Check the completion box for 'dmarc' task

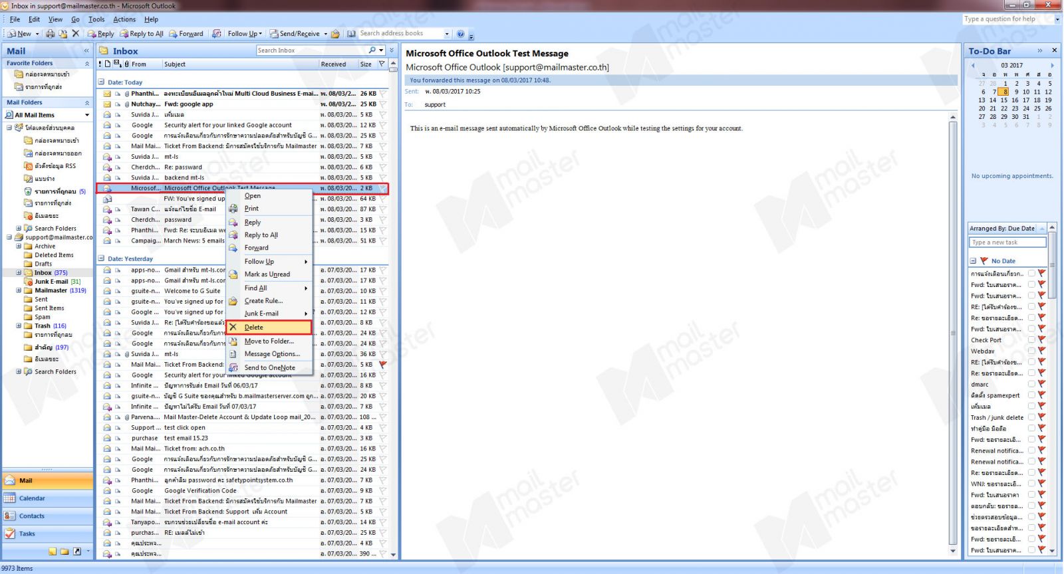point(1031,384)
